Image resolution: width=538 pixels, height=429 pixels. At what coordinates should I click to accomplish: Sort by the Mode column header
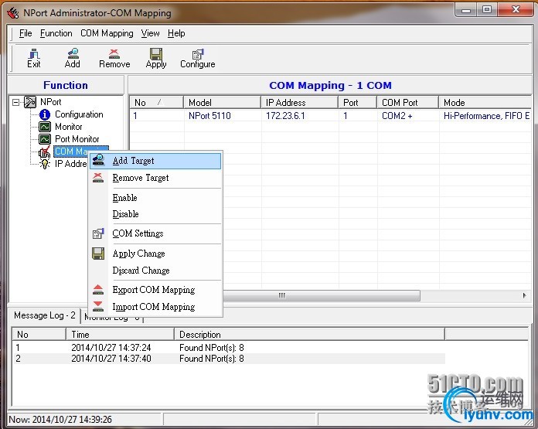pyautogui.click(x=485, y=103)
